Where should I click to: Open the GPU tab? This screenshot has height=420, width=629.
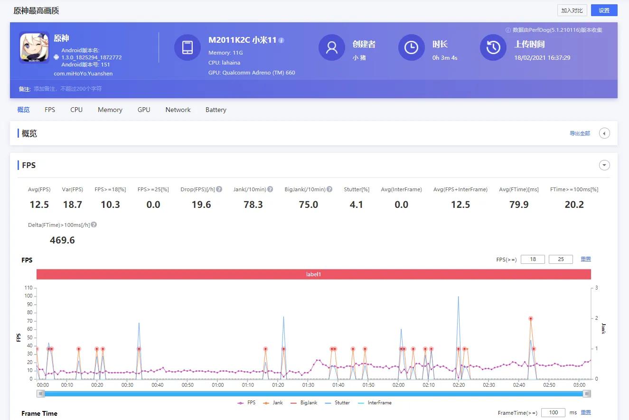pyautogui.click(x=144, y=110)
